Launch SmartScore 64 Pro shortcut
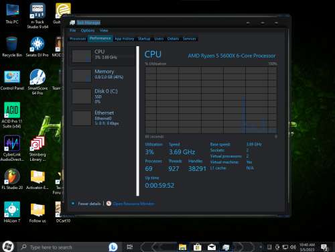Screen dimensions: 335x252 tap(38, 82)
